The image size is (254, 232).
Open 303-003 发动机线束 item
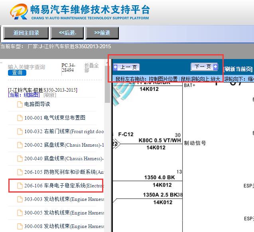pyautogui.click(x=64, y=199)
